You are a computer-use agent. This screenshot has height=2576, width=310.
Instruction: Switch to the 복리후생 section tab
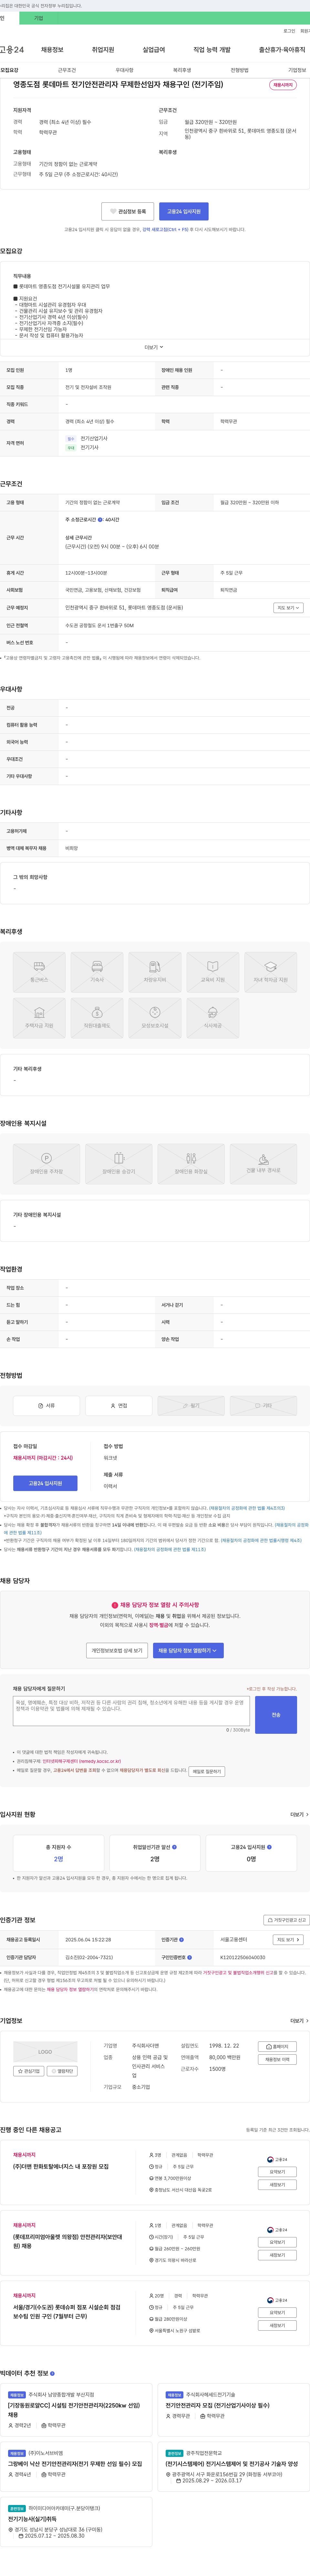tap(182, 70)
